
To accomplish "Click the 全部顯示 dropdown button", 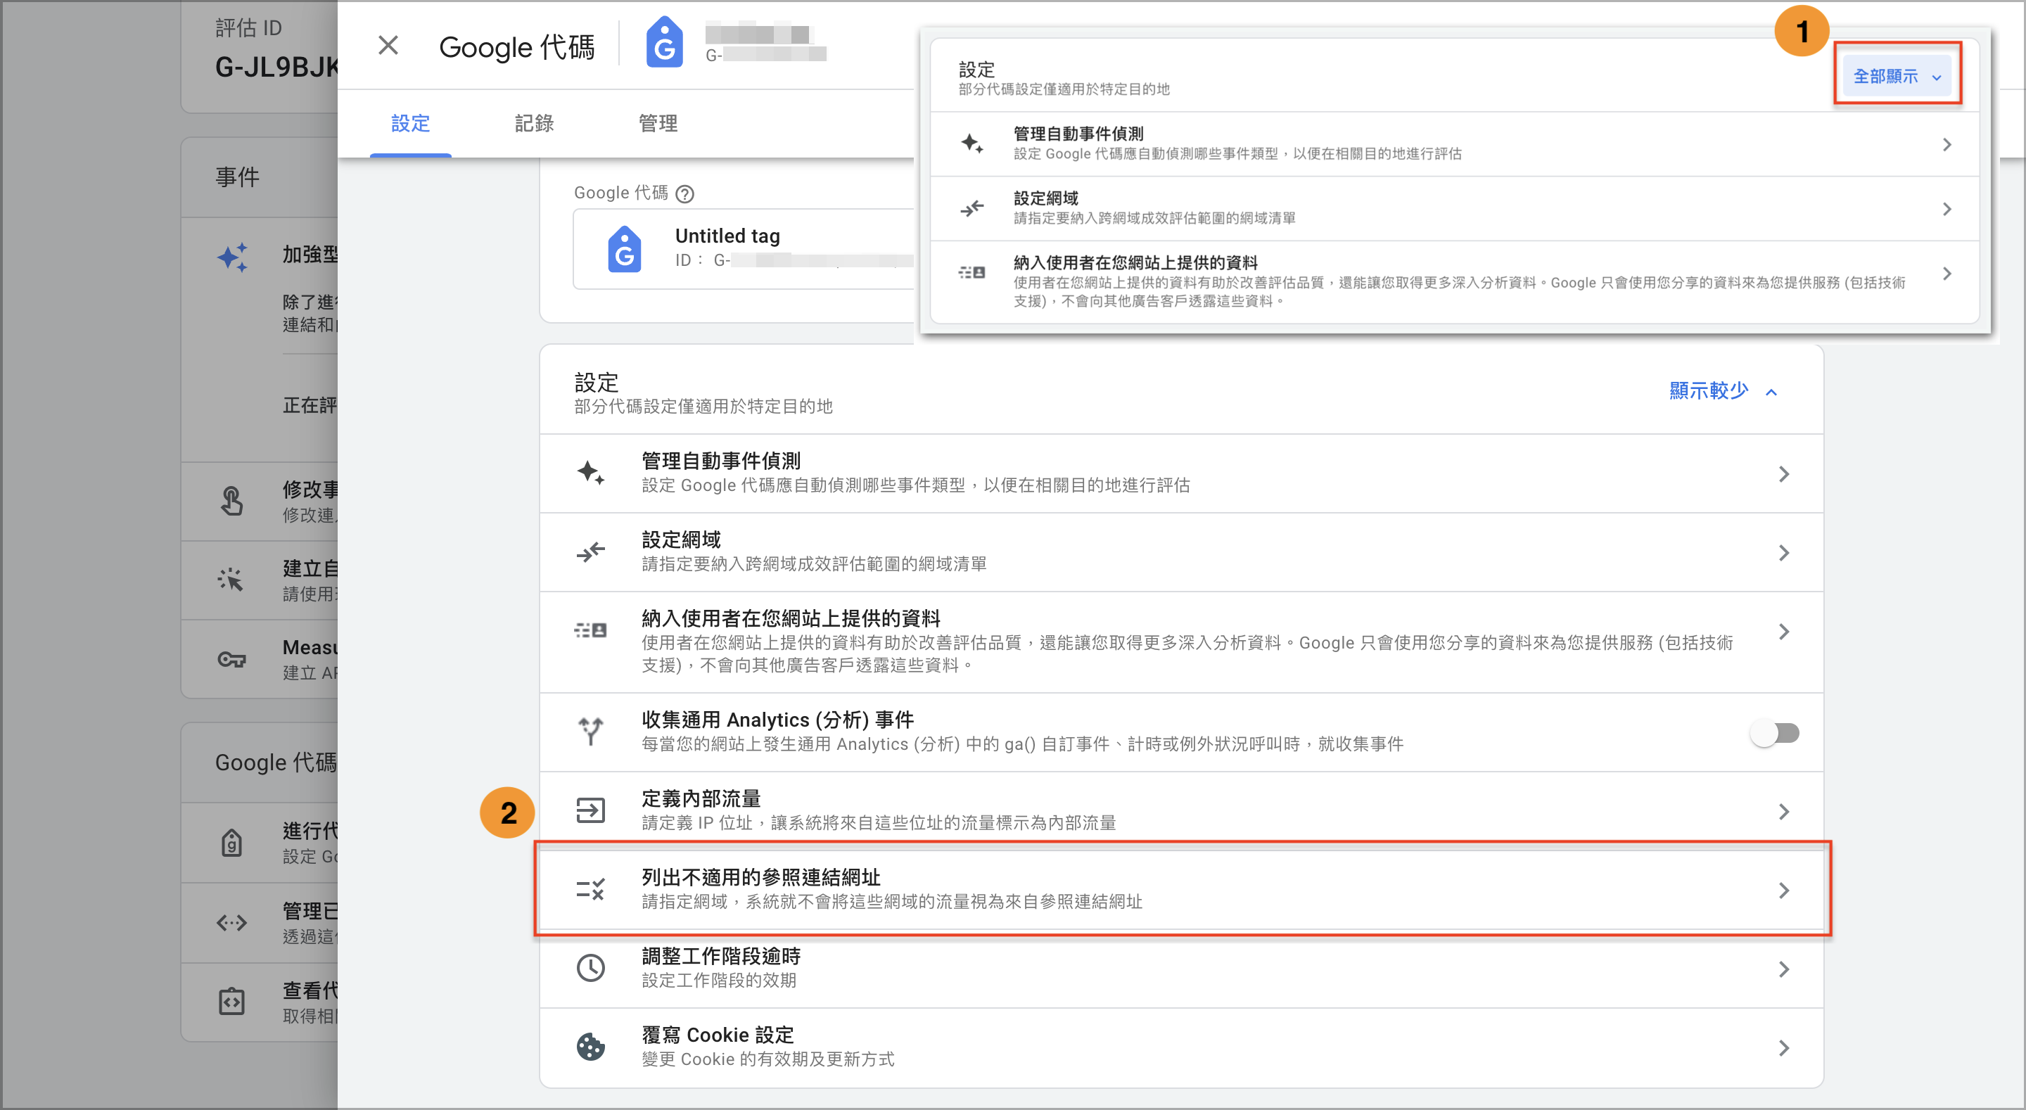I will tap(1897, 76).
